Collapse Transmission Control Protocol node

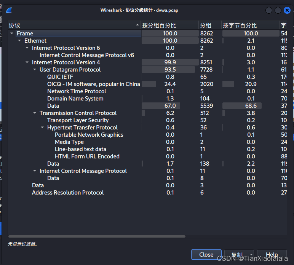(x=35, y=113)
